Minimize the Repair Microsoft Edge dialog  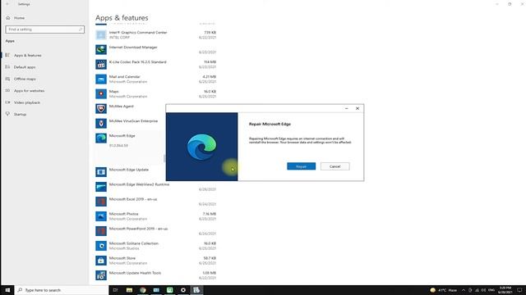pyautogui.click(x=347, y=108)
